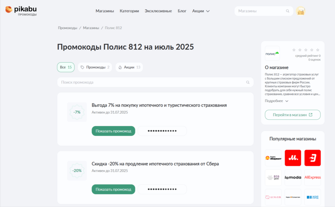335x207 pixels.
Task: Open the Pikabu promokody logo
Action: [21, 11]
